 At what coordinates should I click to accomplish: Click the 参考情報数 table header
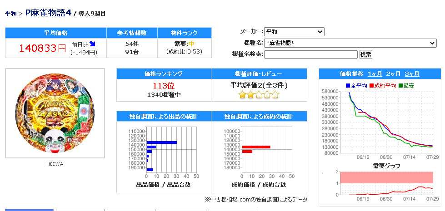[132, 33]
